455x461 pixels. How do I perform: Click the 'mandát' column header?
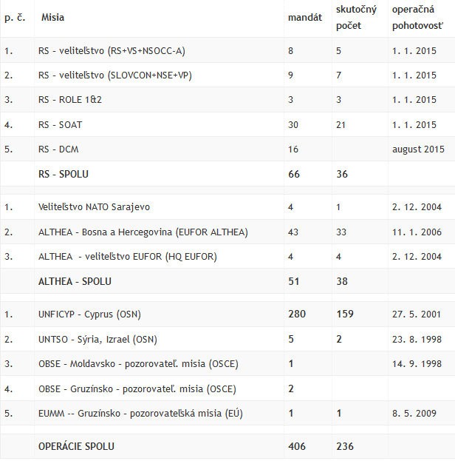(304, 17)
